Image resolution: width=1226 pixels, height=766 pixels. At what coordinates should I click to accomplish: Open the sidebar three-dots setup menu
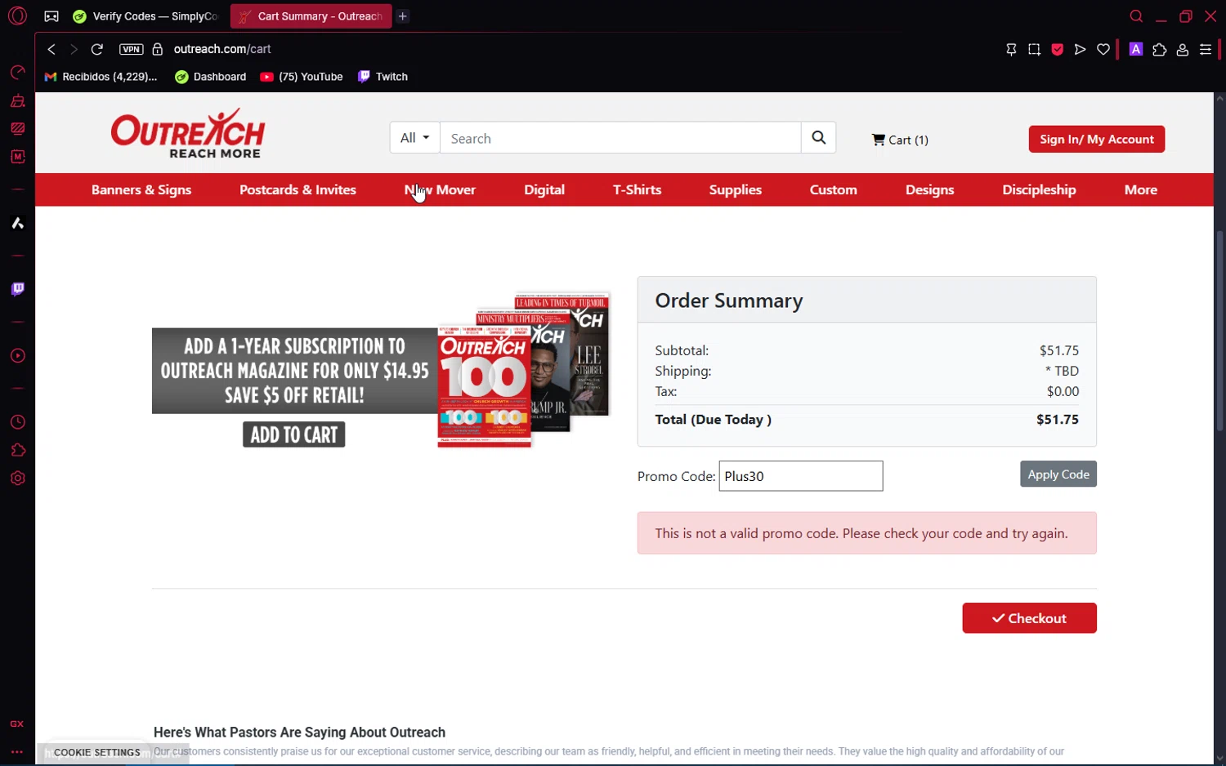click(x=17, y=751)
